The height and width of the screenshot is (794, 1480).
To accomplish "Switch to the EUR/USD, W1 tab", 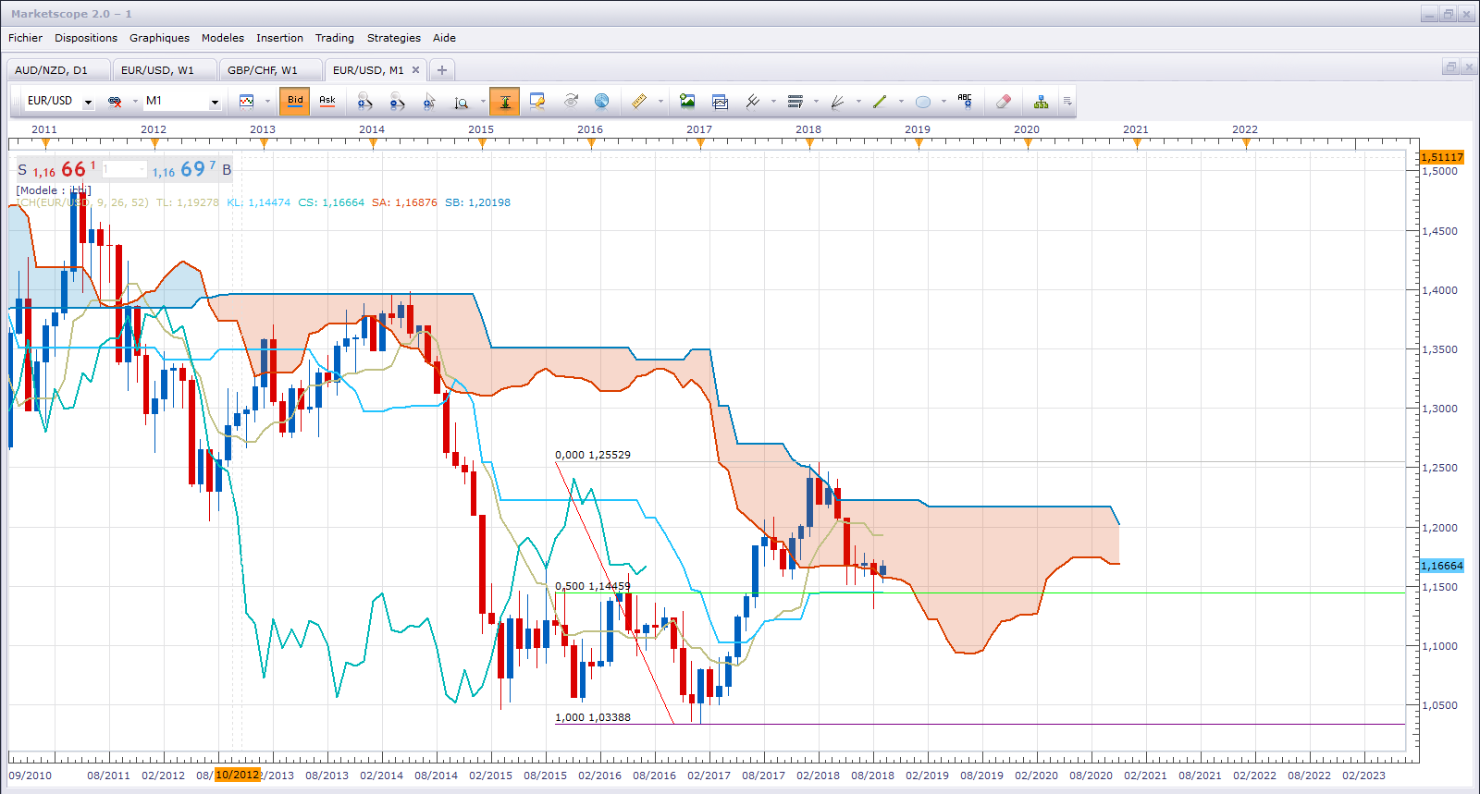I will (165, 70).
